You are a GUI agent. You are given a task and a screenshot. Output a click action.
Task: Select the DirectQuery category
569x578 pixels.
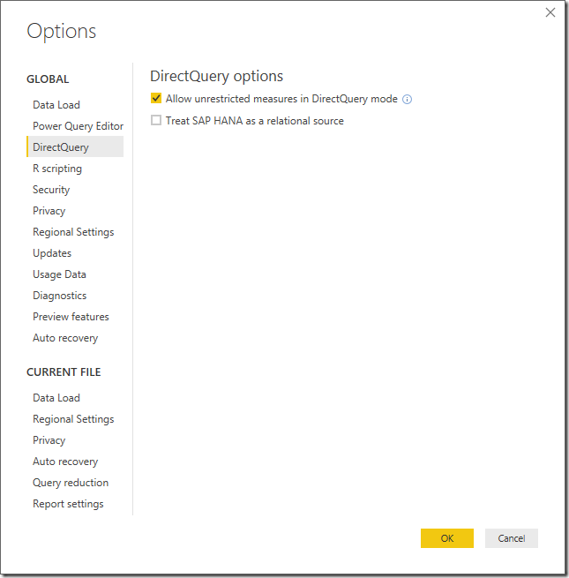coord(61,147)
